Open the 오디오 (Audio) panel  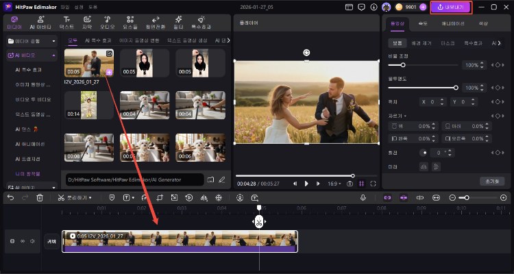coord(107,23)
